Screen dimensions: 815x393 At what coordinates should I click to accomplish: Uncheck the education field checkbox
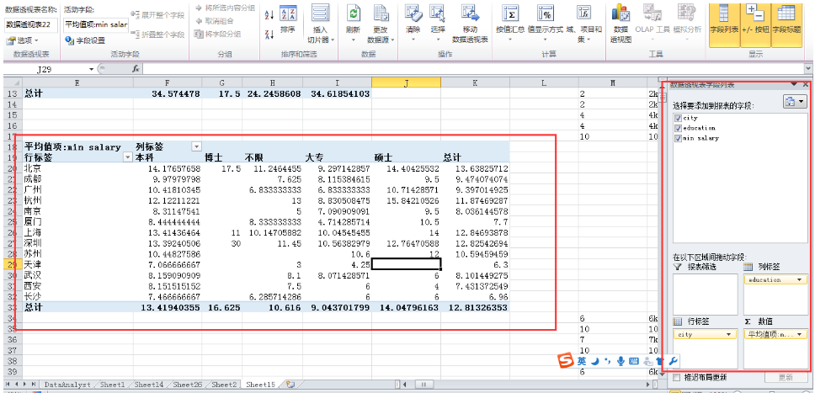678,128
